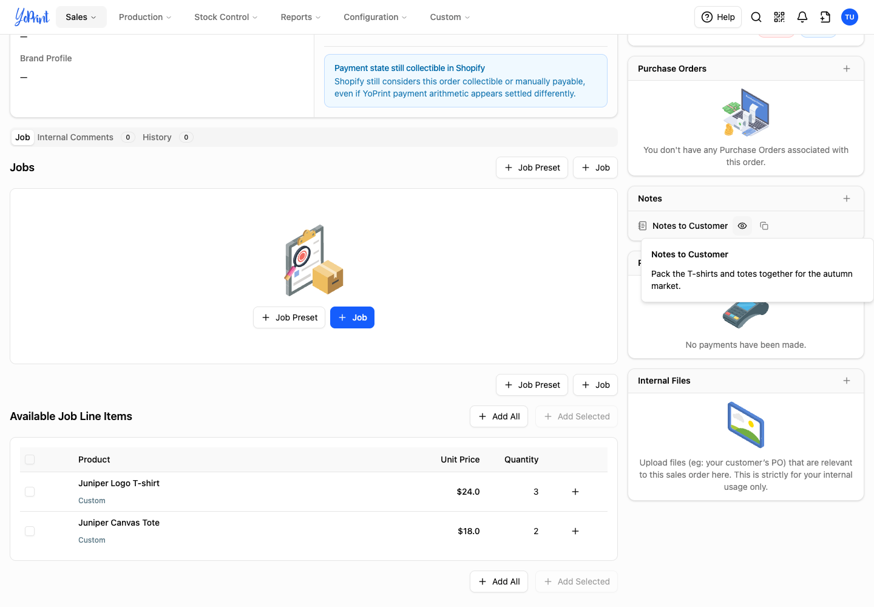Add a note using Notes plus icon
The image size is (874, 607).
[847, 198]
